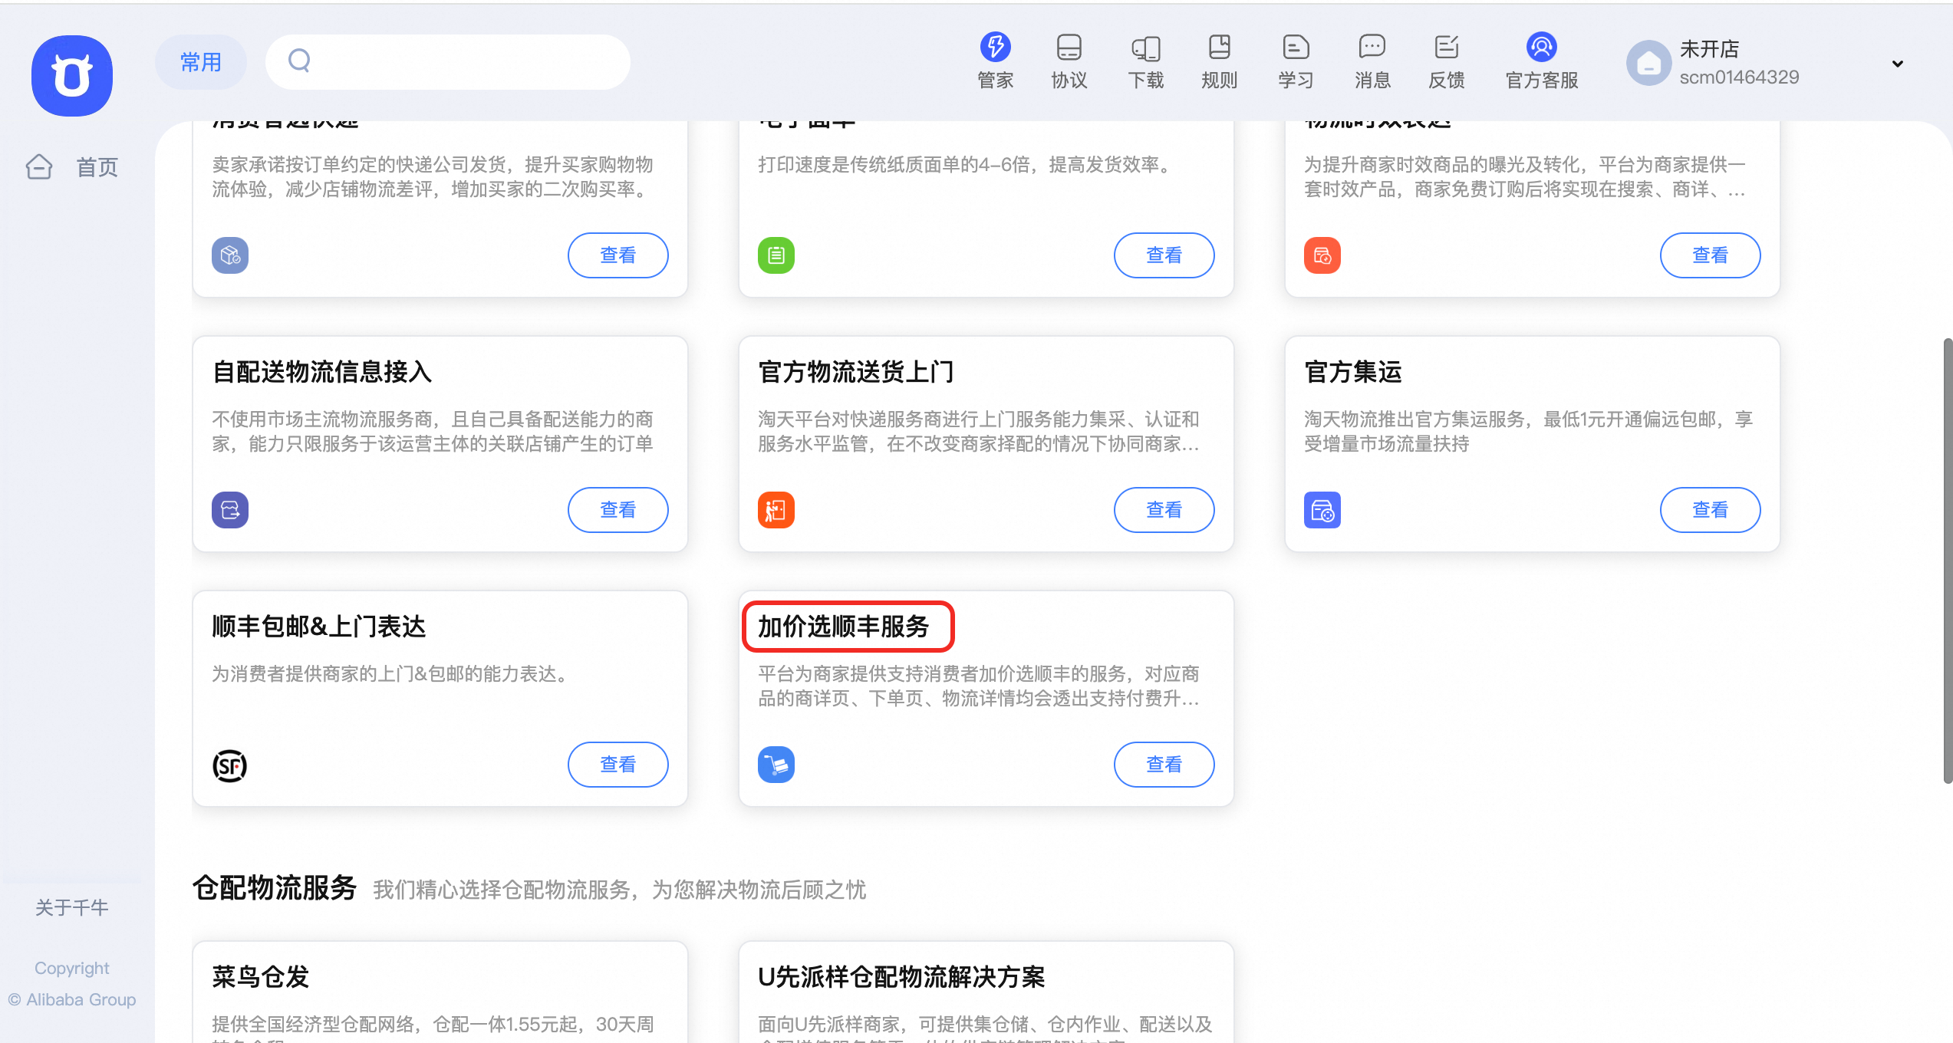1953x1043 pixels.
Task: Click the home icon beside 首页
Action: [39, 166]
